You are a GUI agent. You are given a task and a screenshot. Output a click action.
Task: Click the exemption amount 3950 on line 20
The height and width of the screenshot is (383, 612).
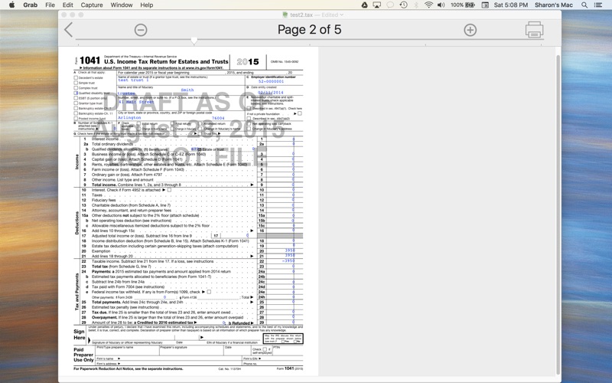click(x=290, y=250)
